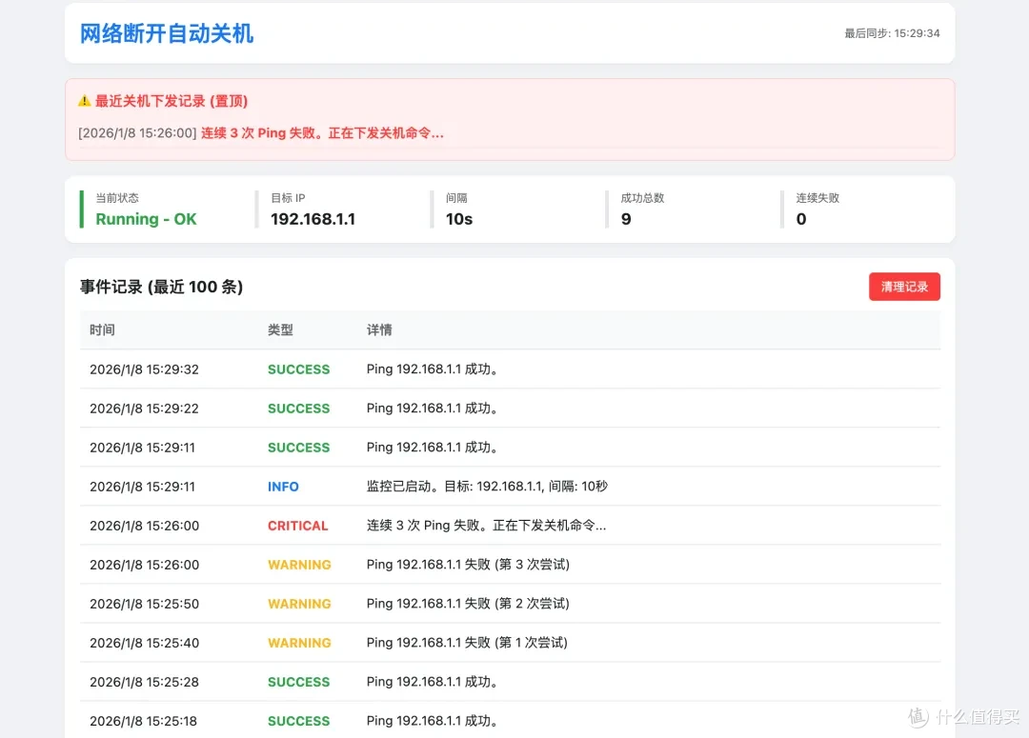Click WARNING in the 15:25:50 row
This screenshot has width=1029, height=738.
click(299, 604)
